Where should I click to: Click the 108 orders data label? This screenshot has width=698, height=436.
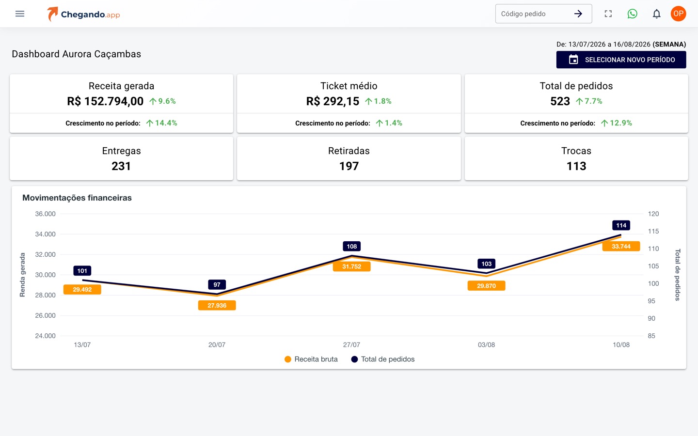coord(352,247)
